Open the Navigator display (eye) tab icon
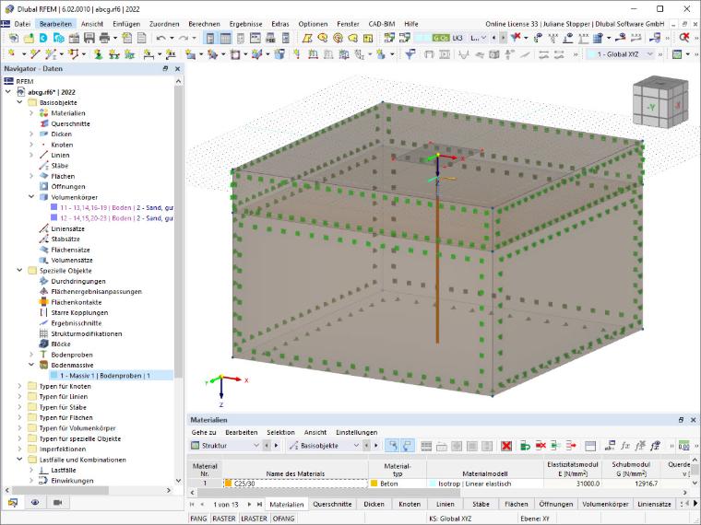 [x=35, y=503]
